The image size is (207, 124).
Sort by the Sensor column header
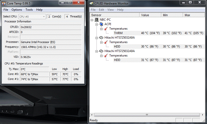coord(114,15)
